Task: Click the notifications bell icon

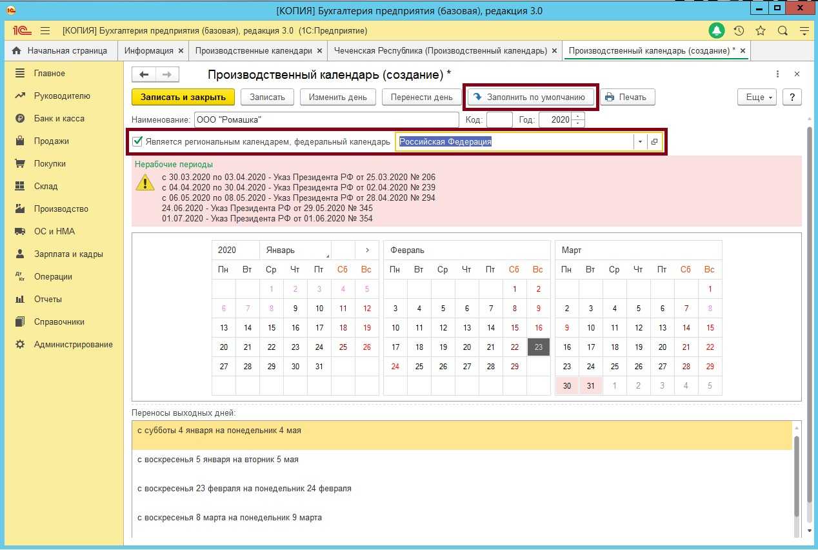Action: coord(717,30)
